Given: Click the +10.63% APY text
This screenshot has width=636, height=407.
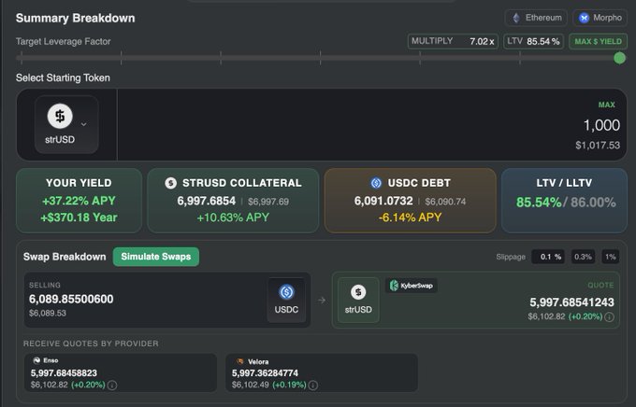Looking at the screenshot, I should pyautogui.click(x=233, y=218).
